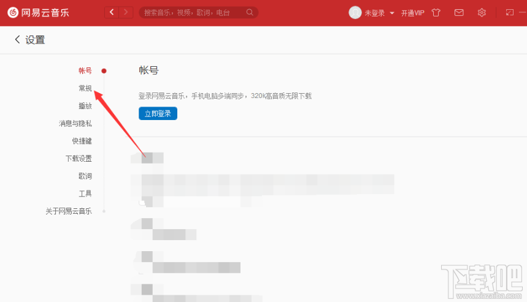Open the skin T-shirt icon
527x302 pixels.
coord(436,13)
